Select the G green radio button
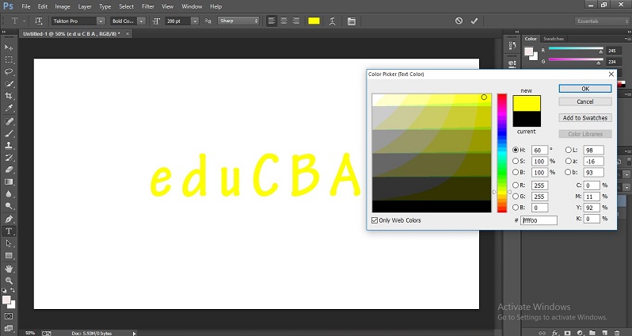Image resolution: width=632 pixels, height=336 pixels. [516, 197]
